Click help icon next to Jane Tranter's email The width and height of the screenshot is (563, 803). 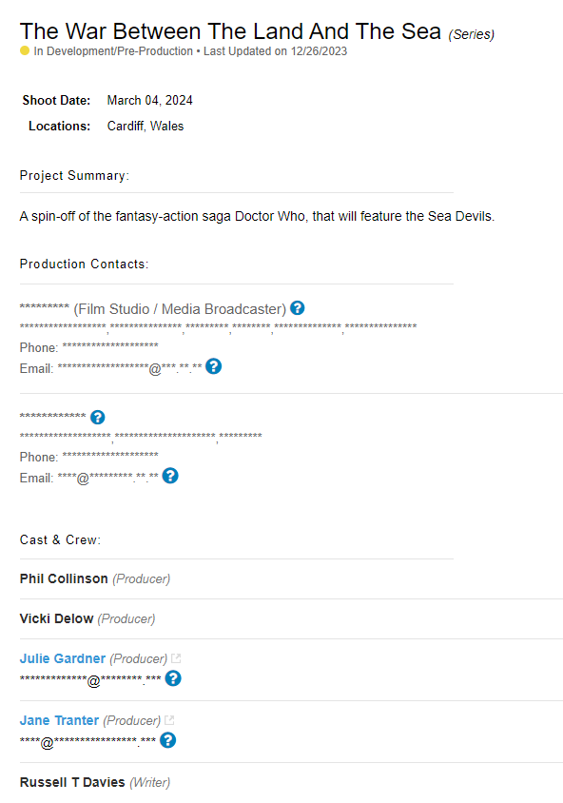[168, 740]
